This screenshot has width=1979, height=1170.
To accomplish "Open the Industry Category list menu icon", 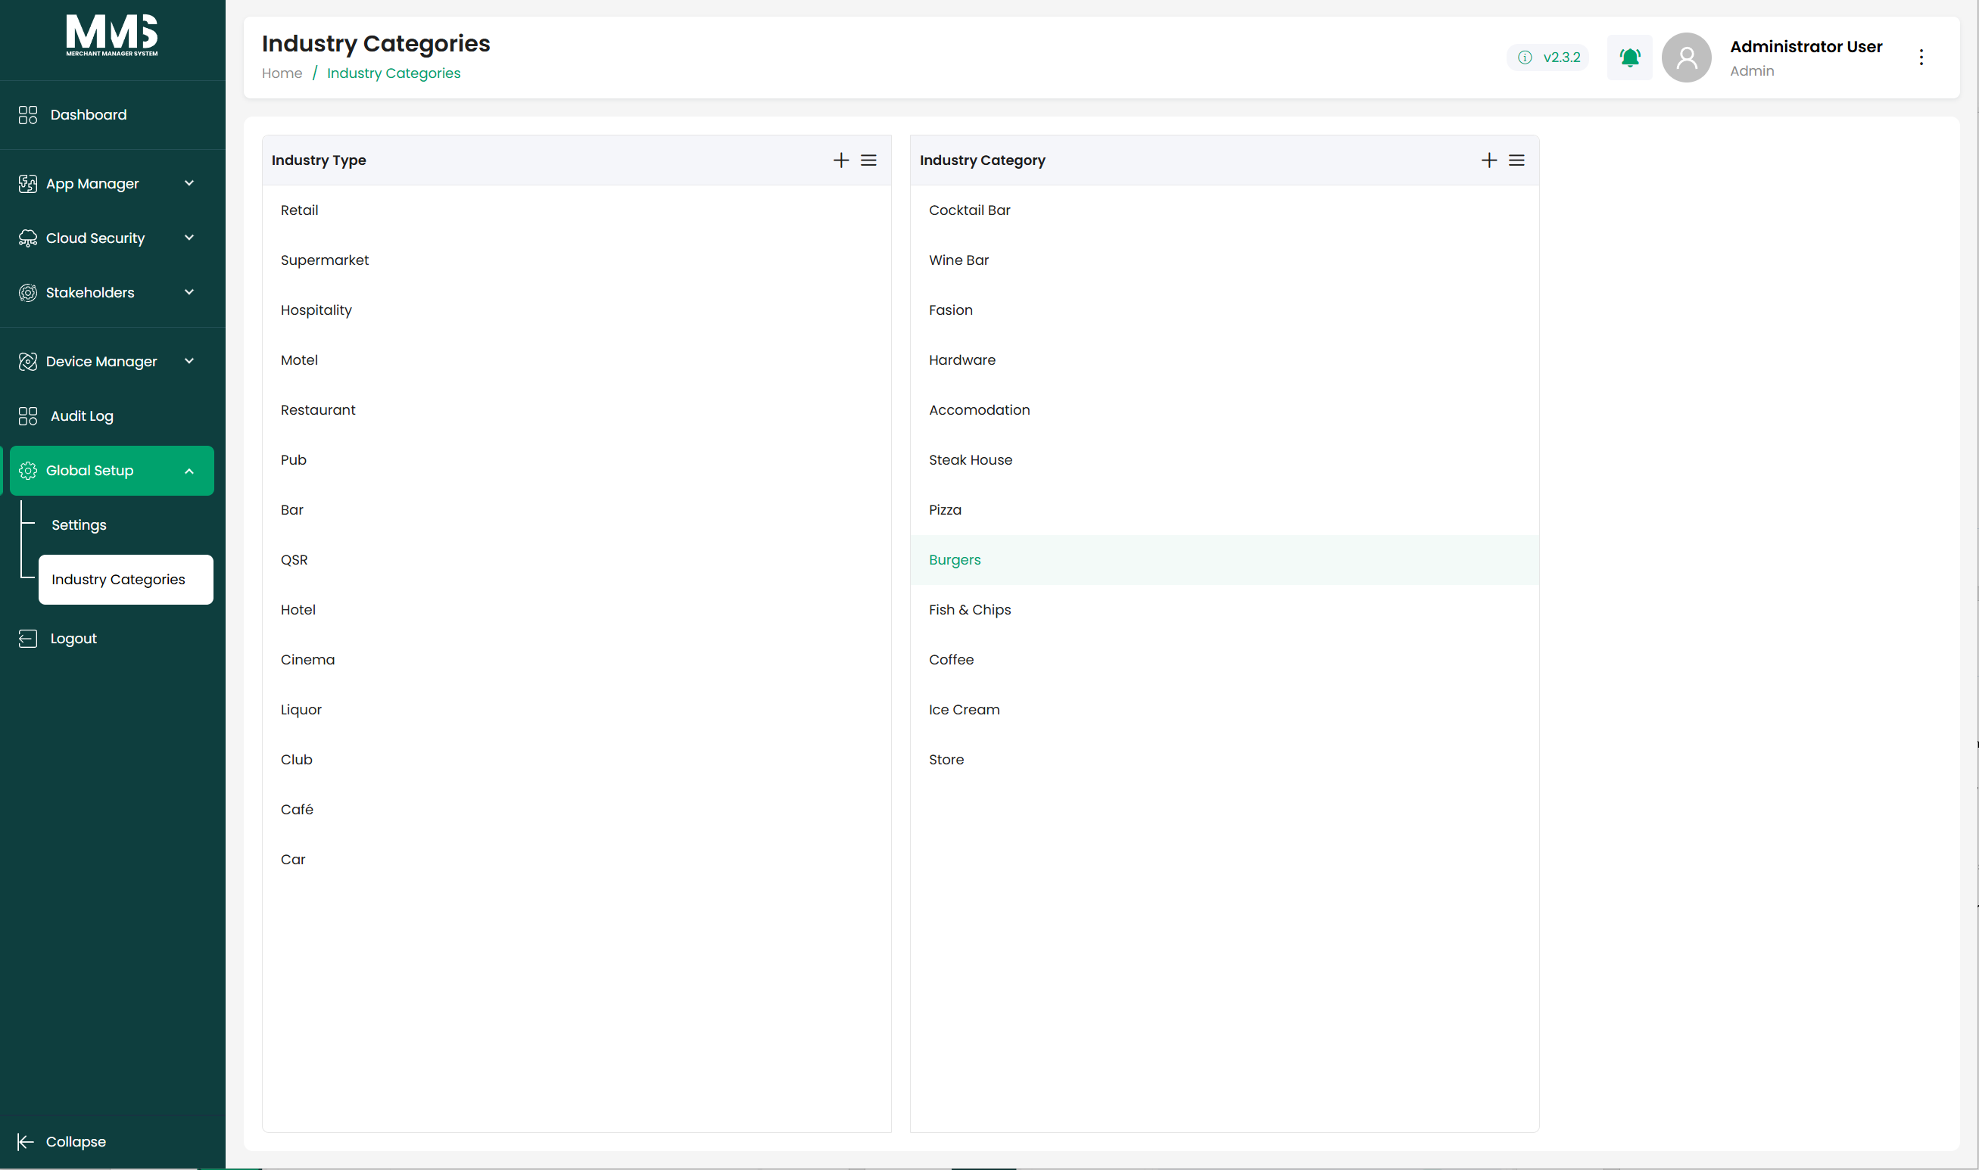I will pos(1517,160).
